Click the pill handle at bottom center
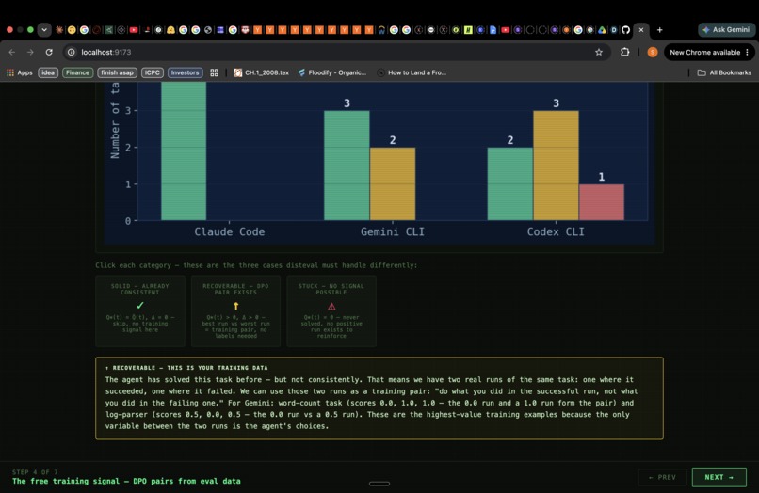 (x=379, y=484)
